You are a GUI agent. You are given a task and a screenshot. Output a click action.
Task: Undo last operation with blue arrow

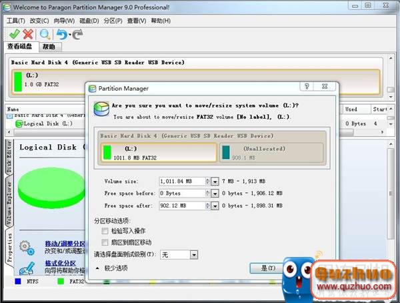pos(62,34)
